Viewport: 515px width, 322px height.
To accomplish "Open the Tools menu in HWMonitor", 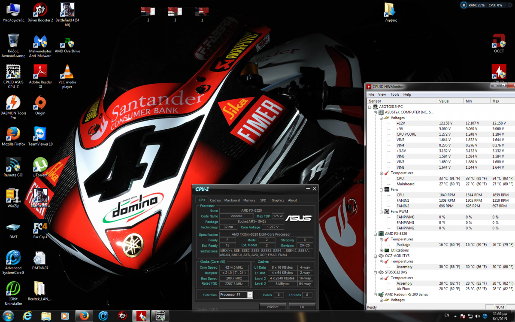I will [x=394, y=94].
